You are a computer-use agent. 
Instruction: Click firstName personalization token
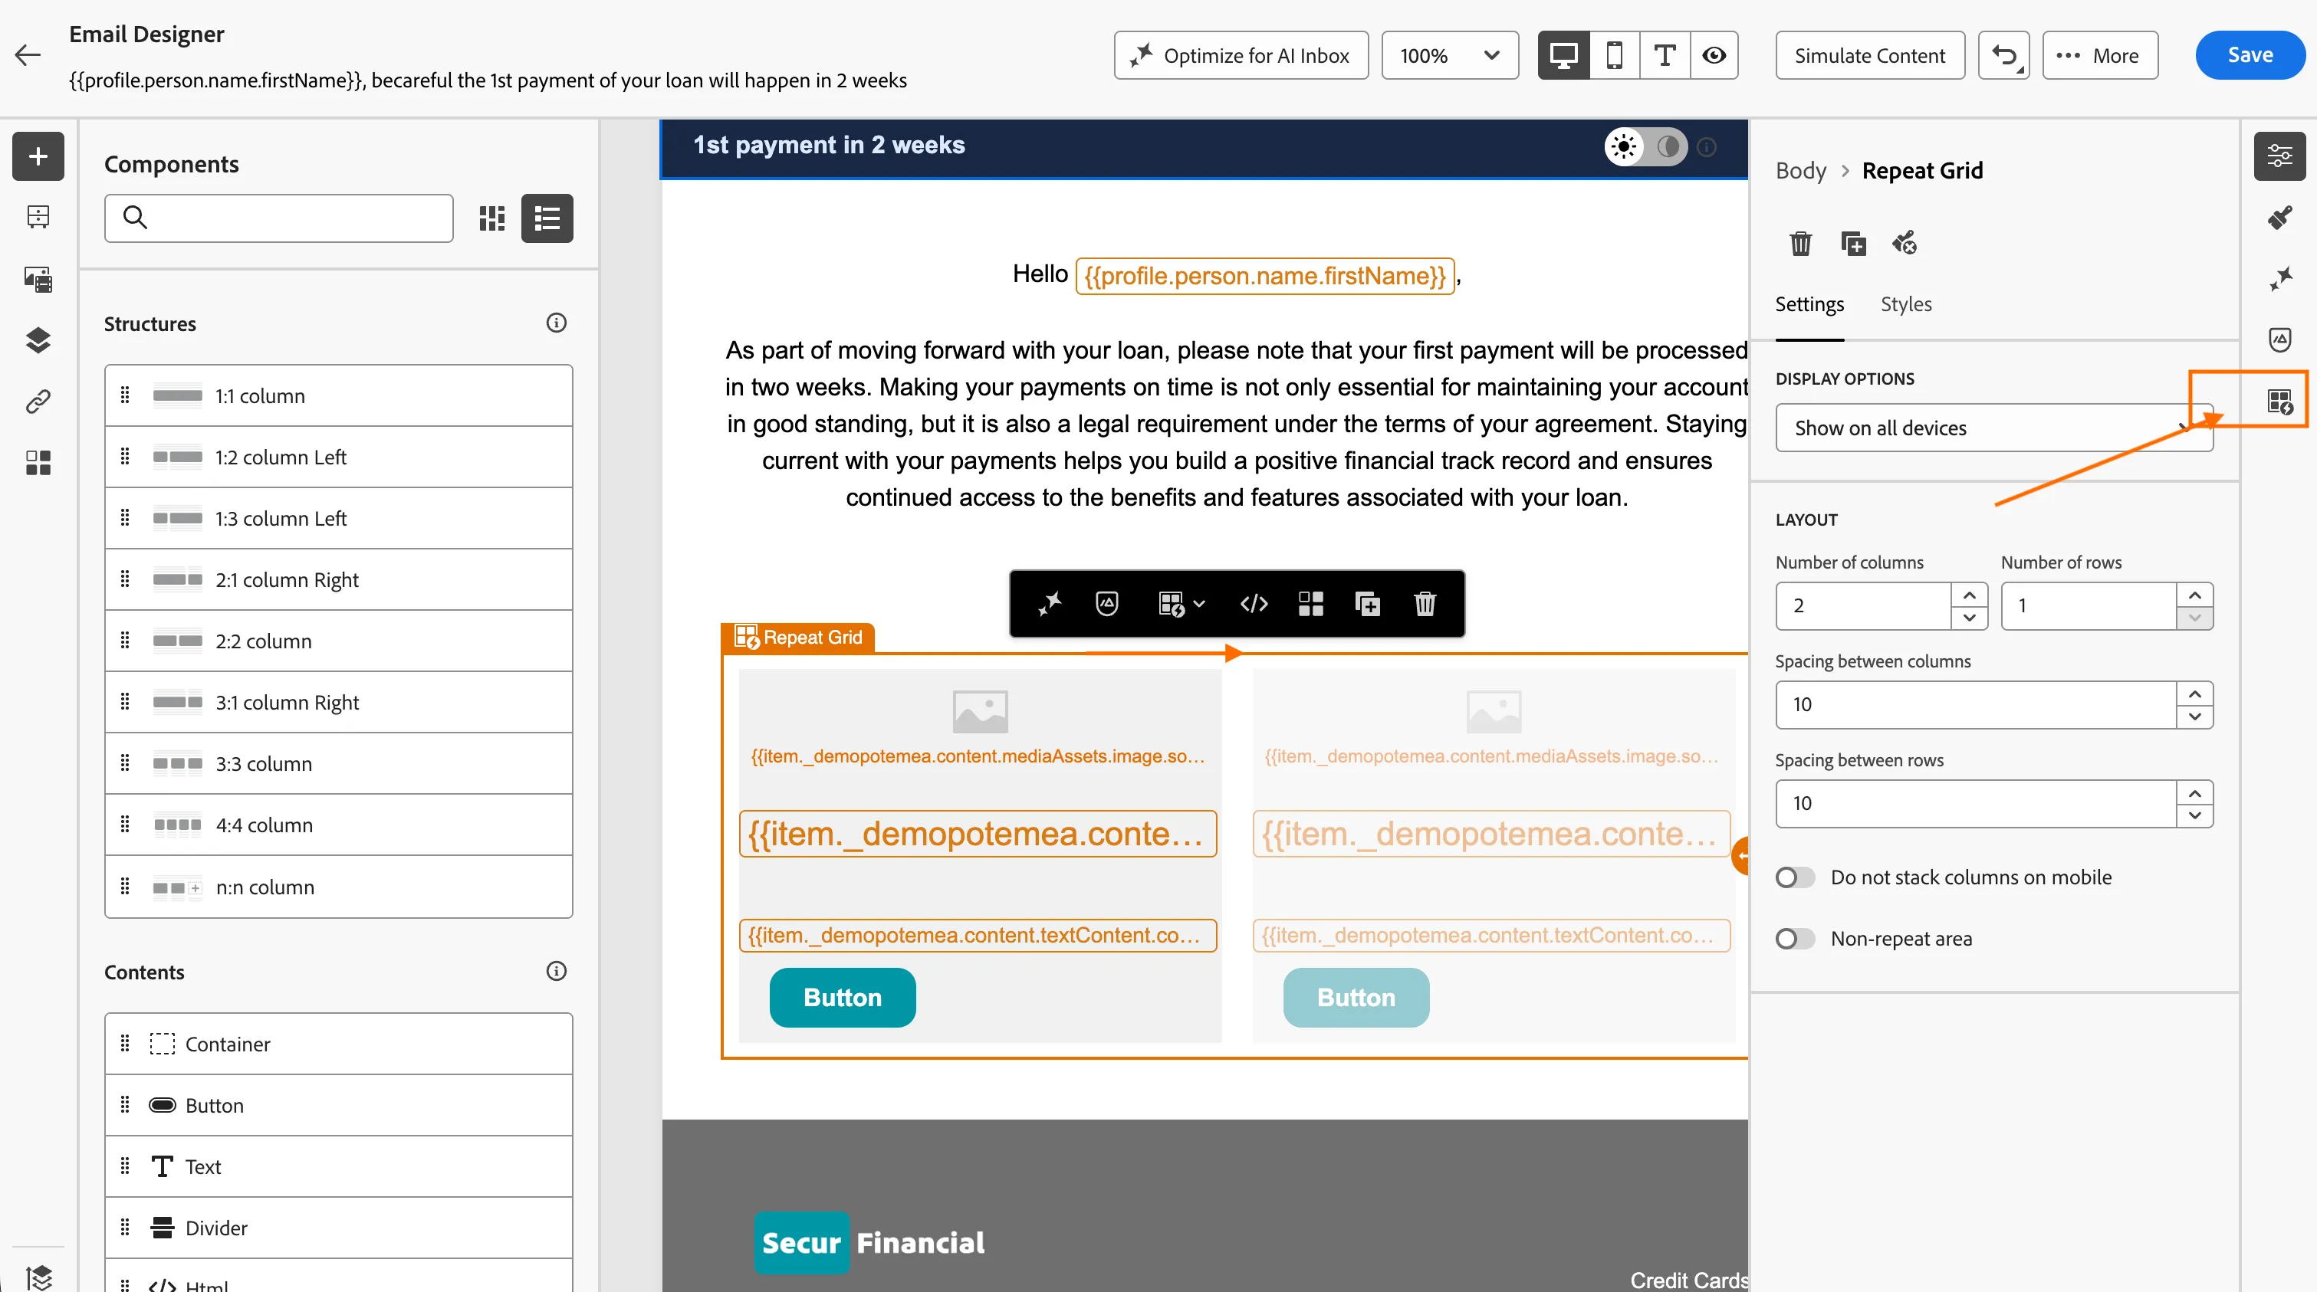(1264, 275)
